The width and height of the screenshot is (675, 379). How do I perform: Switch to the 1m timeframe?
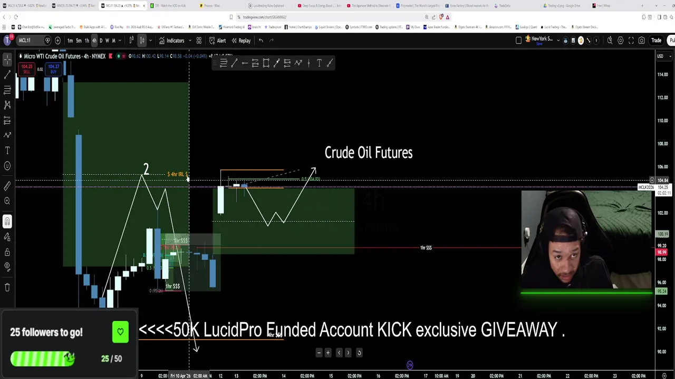[70, 41]
